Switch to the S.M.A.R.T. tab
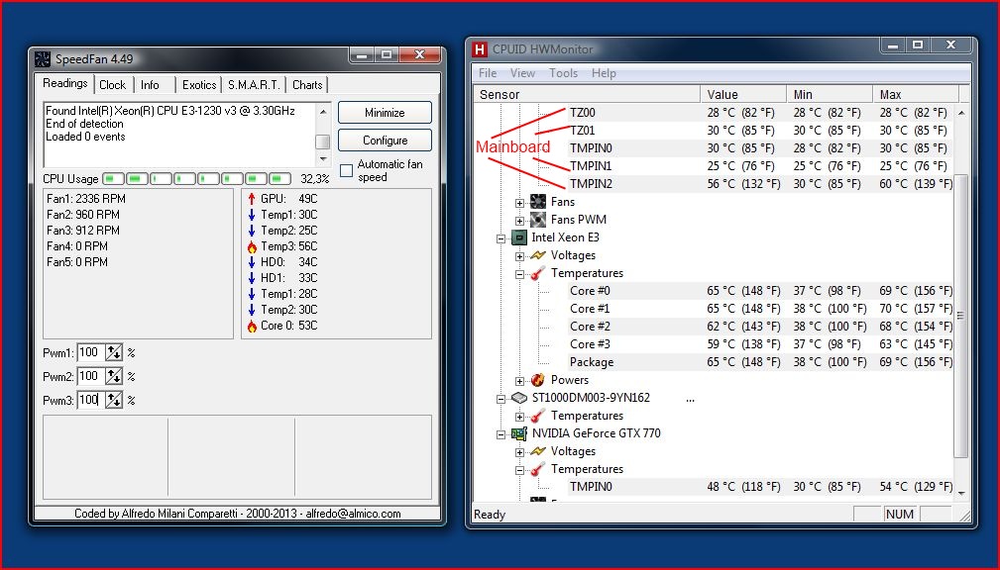Viewport: 1000px width, 570px height. click(x=254, y=85)
